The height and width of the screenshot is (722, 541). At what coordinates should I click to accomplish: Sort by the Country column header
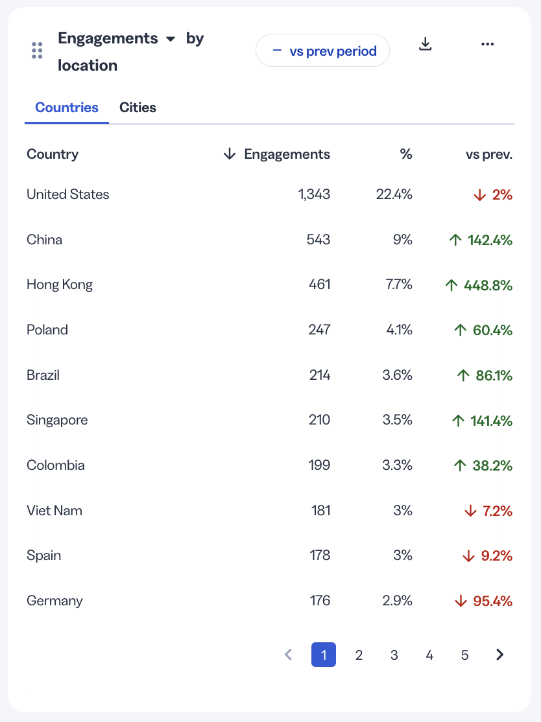coord(53,154)
